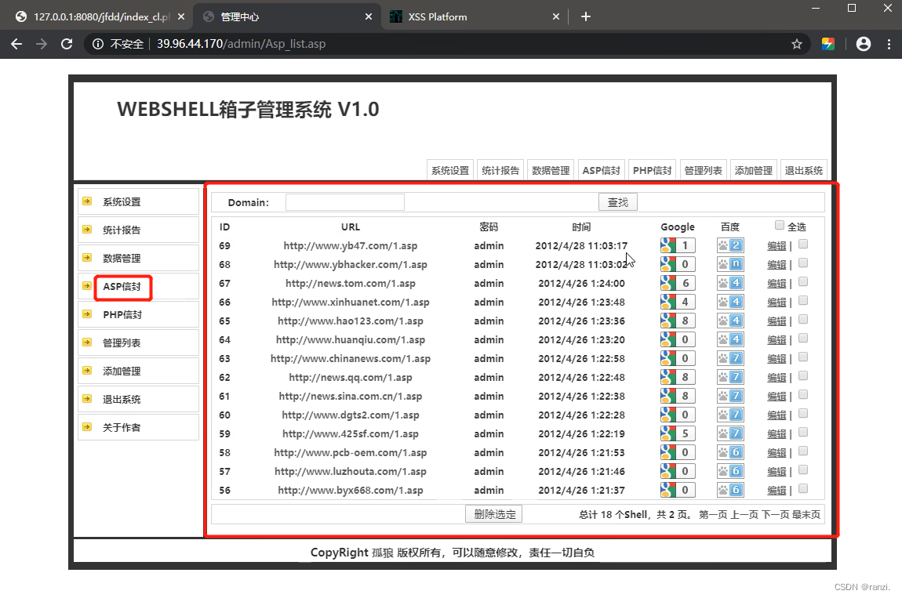Click 编辑 link for row ID 69

(x=777, y=246)
